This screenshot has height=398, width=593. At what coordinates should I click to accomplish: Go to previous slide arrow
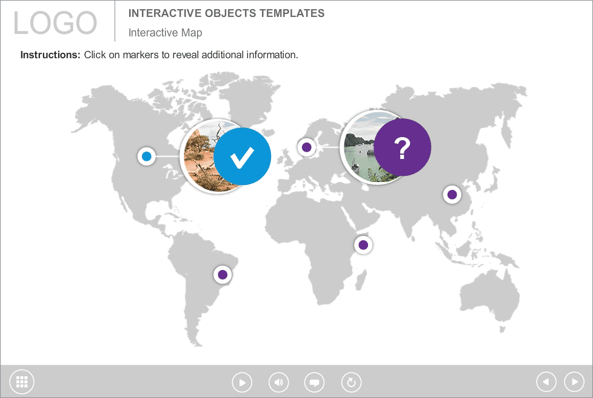(546, 382)
